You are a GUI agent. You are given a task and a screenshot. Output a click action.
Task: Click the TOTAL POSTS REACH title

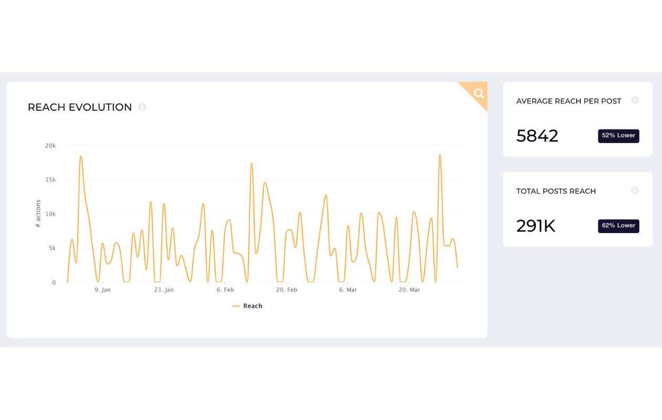[x=556, y=191]
